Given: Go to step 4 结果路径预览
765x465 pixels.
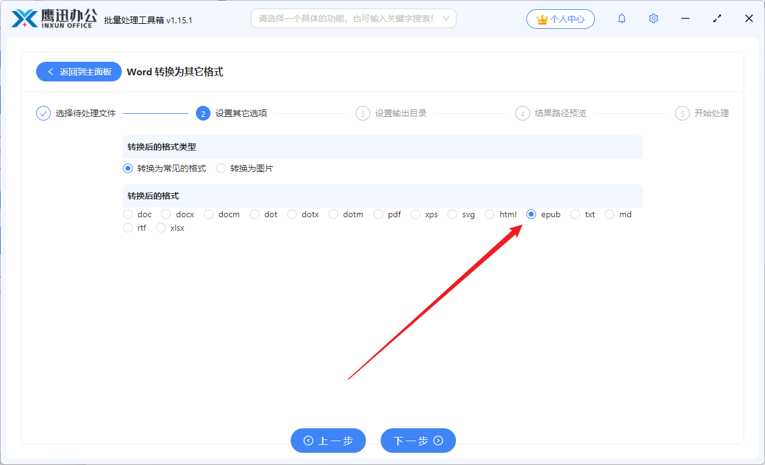Looking at the screenshot, I should click(551, 113).
